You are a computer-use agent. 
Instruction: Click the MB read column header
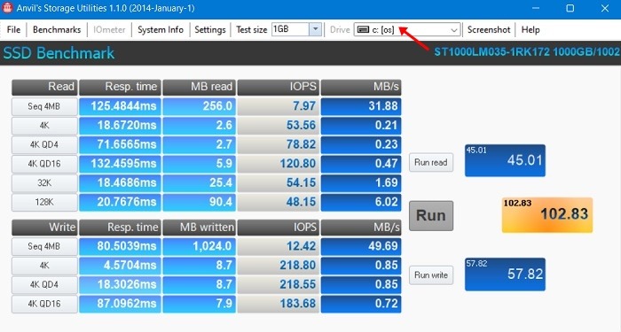click(200, 88)
